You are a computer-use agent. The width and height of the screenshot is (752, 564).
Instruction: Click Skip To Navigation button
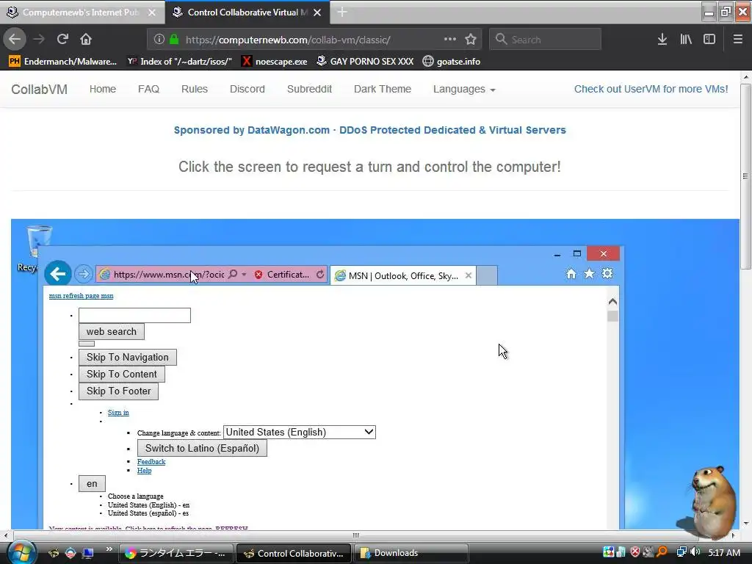click(x=128, y=358)
